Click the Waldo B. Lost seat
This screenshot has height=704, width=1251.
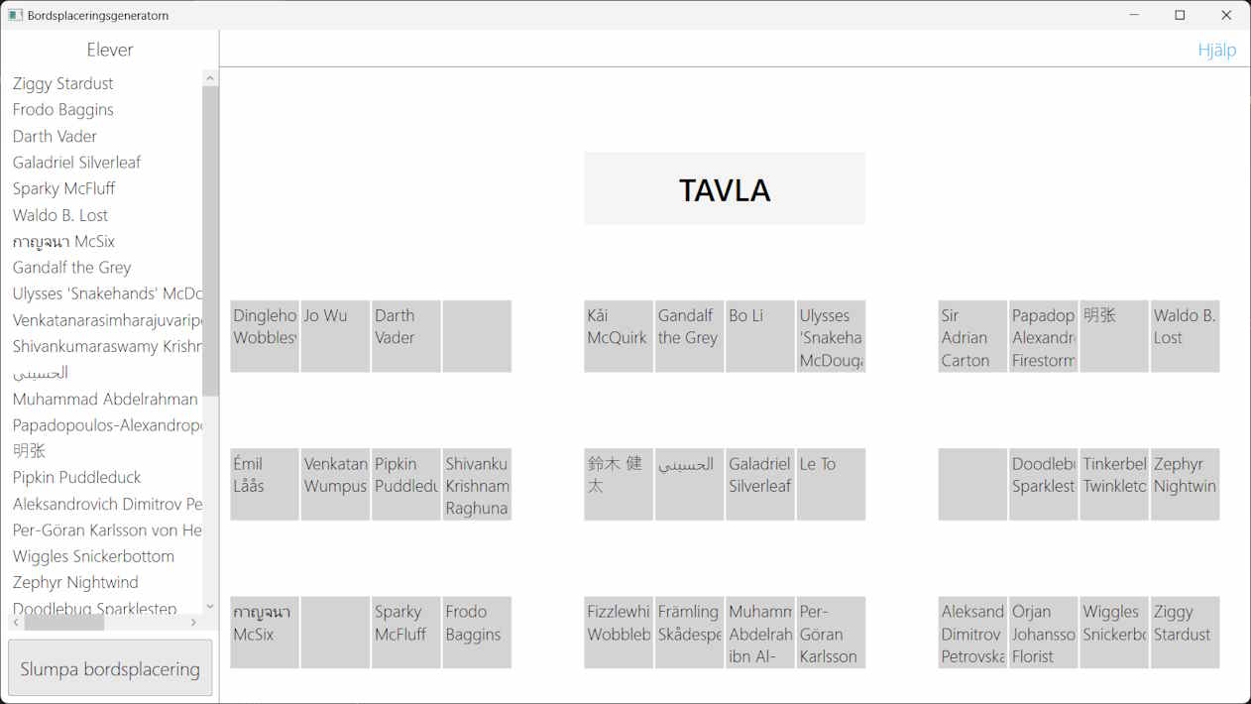[1185, 336]
